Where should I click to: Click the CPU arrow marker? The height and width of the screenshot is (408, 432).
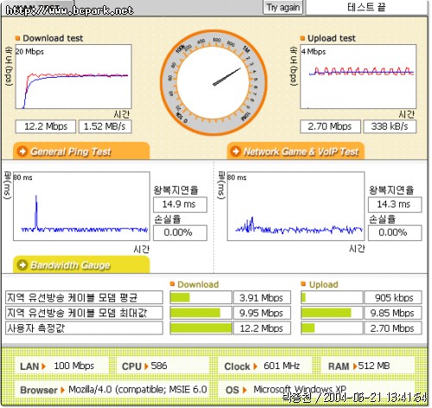click(x=146, y=367)
